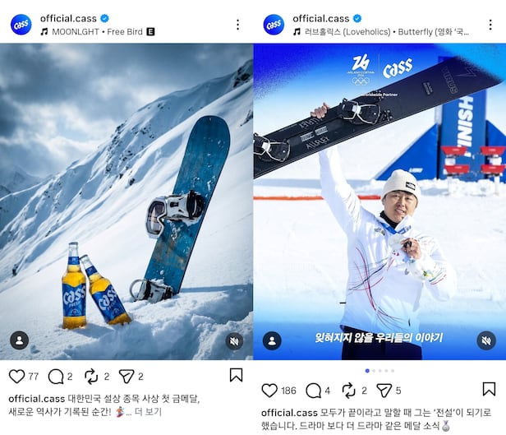This screenshot has width=506, height=435.
Task: Show tagged accounts on the right photo
Action: point(272,340)
